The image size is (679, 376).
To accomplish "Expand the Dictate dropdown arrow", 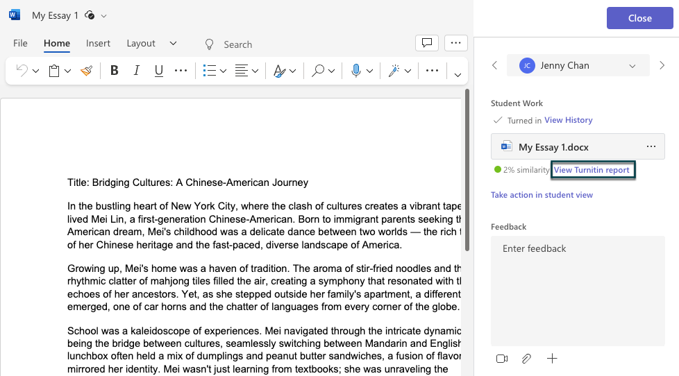I will (x=370, y=71).
